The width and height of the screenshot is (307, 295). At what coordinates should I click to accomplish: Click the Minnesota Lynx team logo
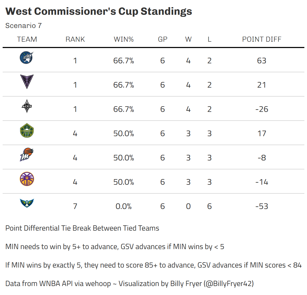[x=27, y=58]
